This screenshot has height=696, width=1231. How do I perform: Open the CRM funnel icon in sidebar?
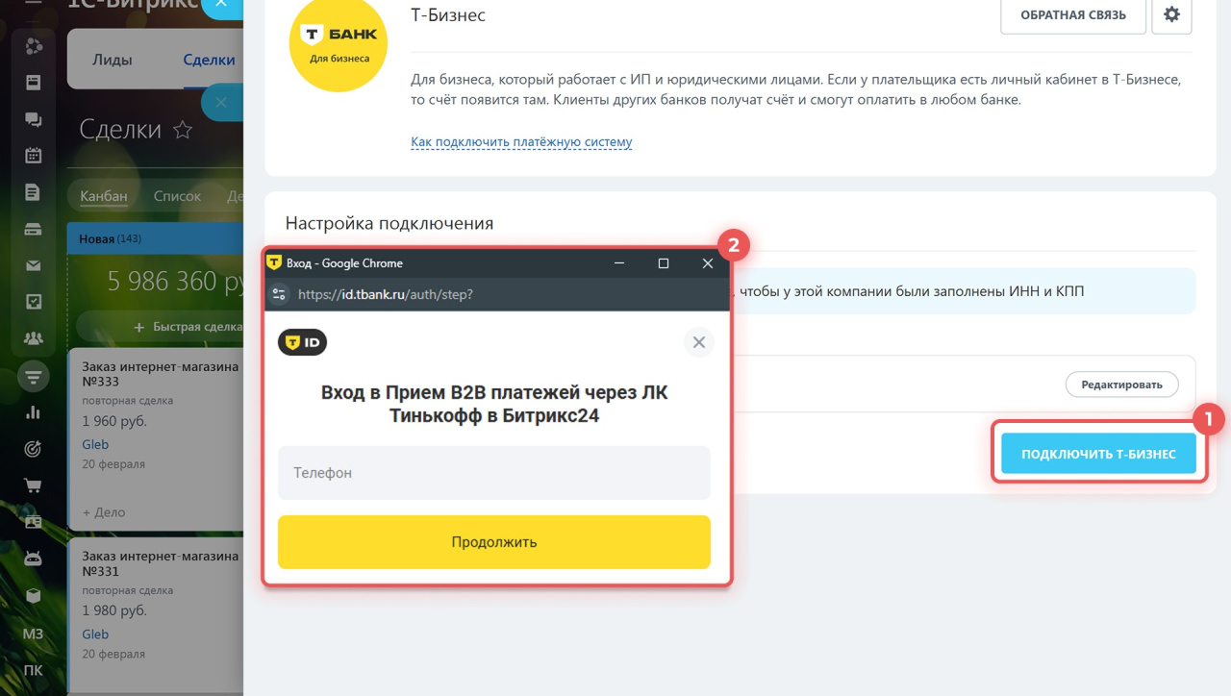tap(34, 376)
